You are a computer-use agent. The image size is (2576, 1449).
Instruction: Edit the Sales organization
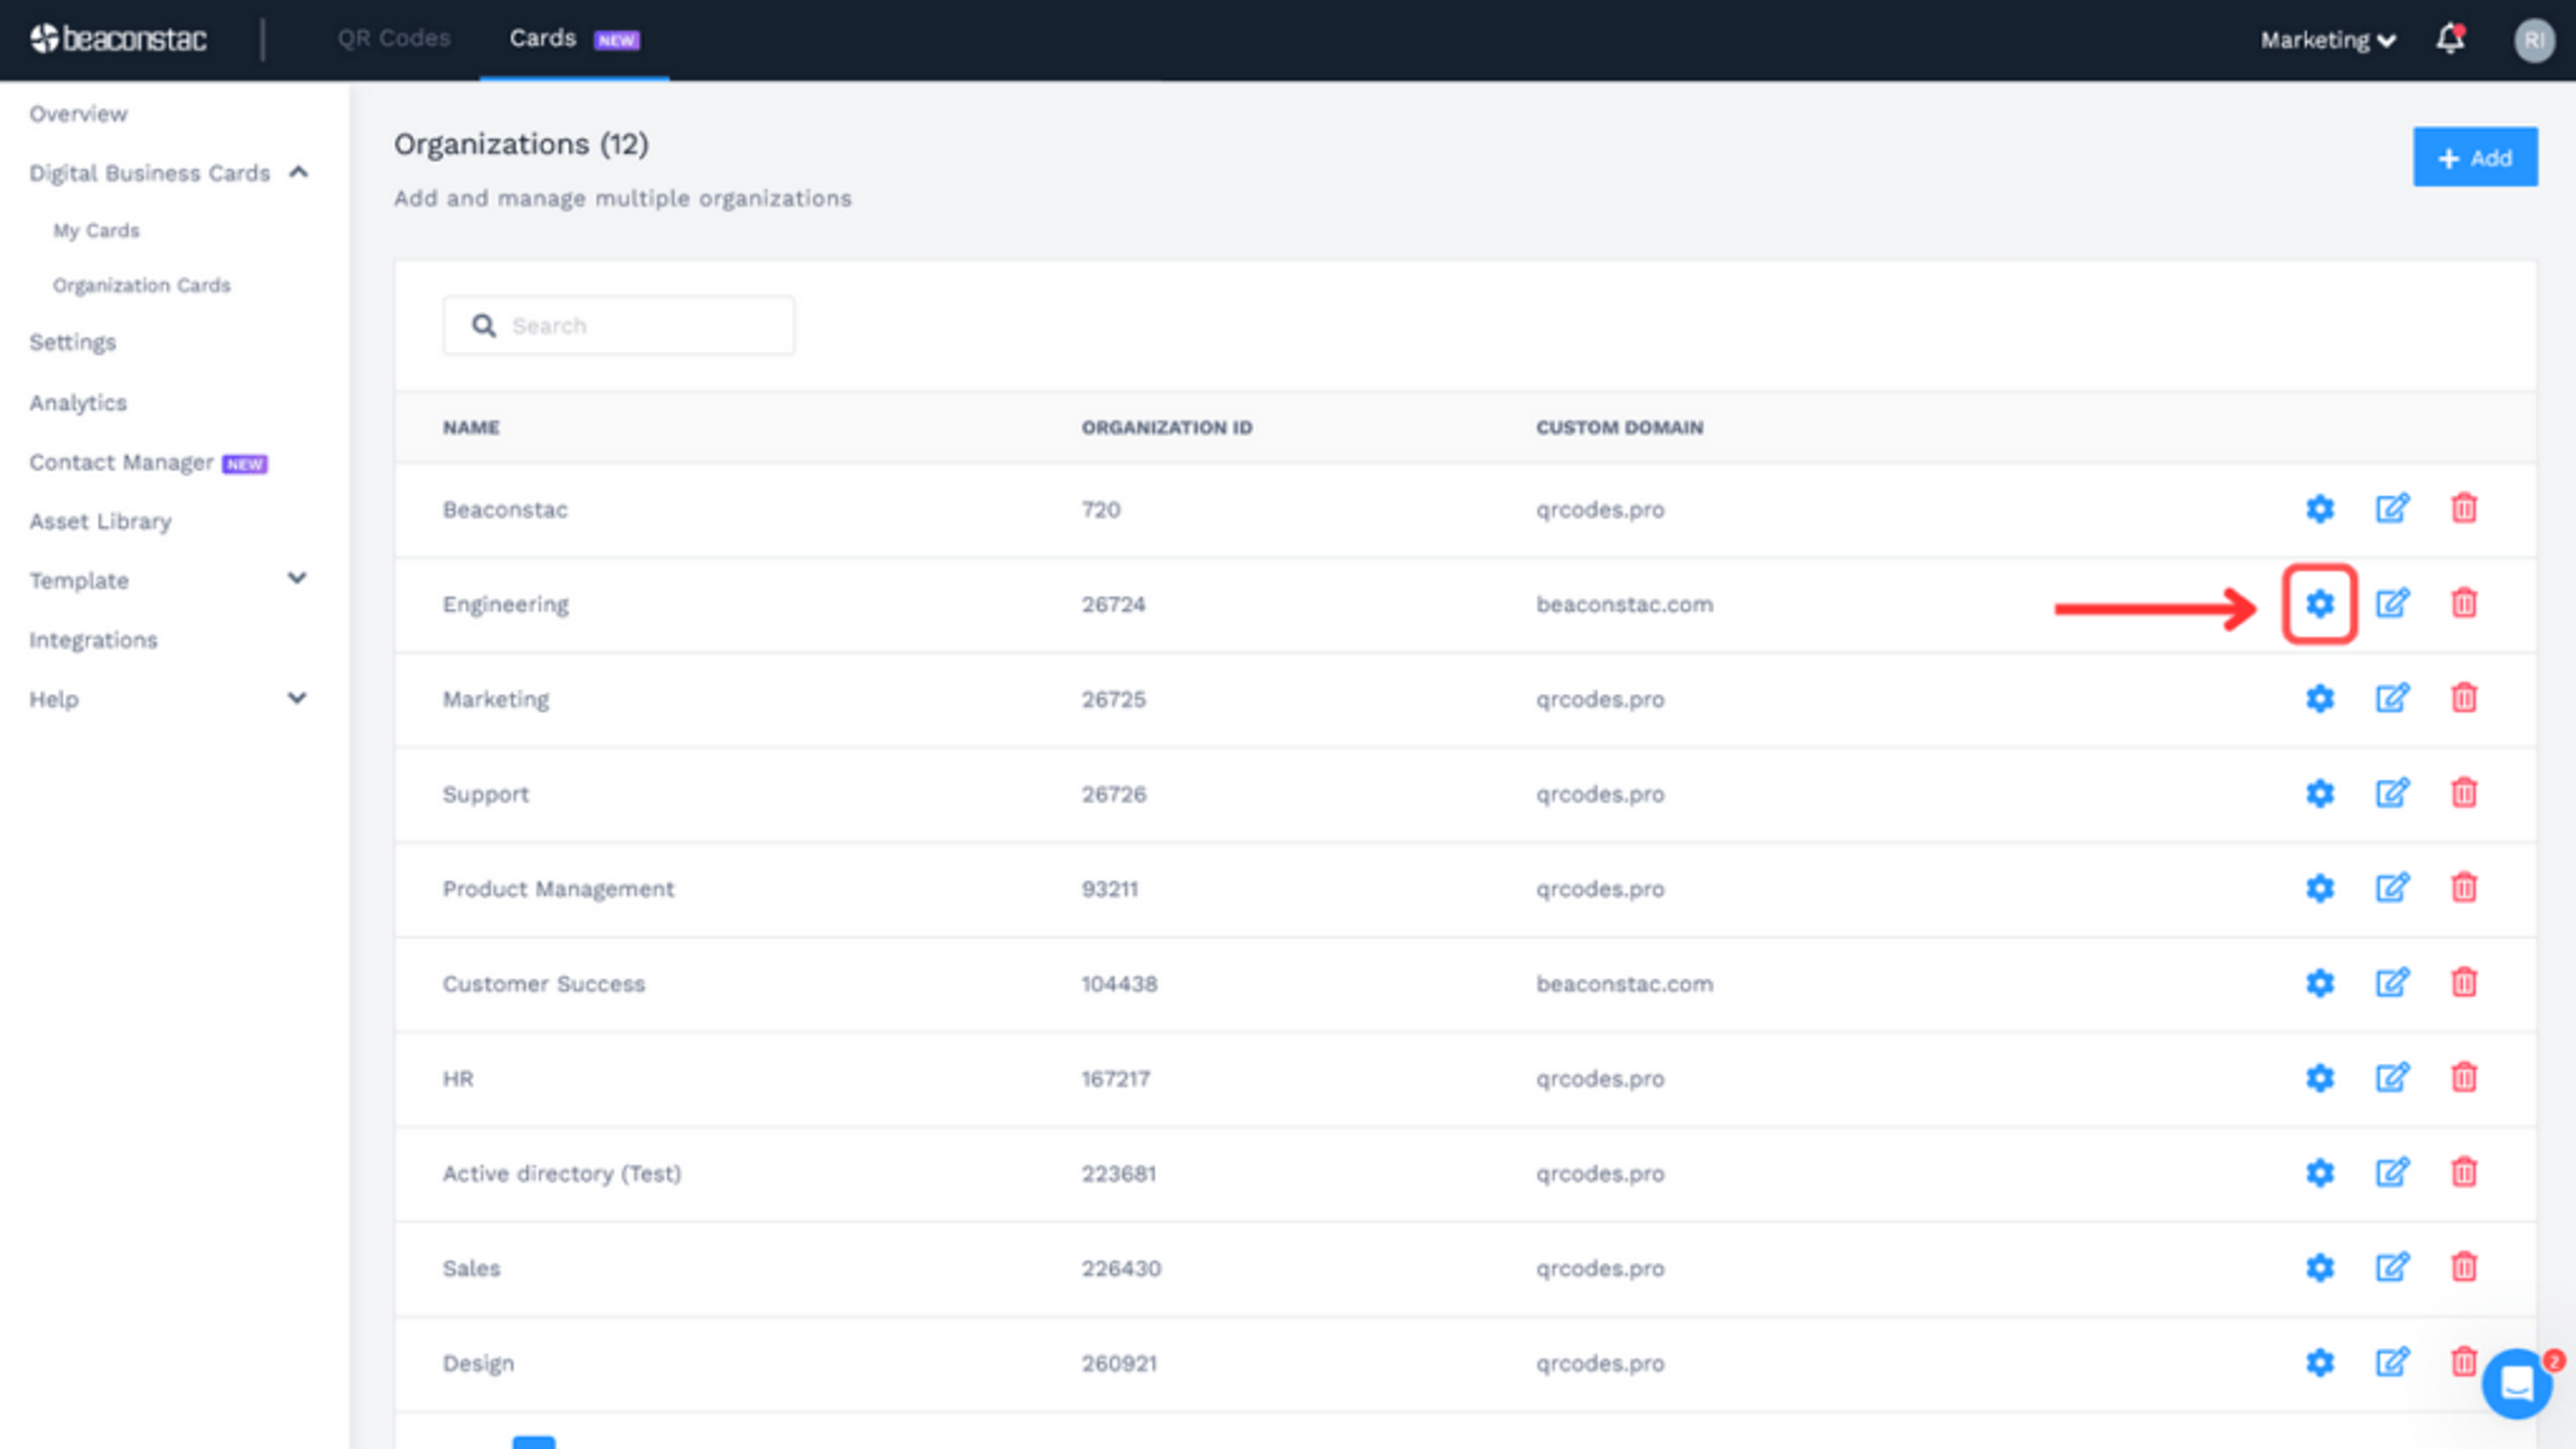(2392, 1267)
